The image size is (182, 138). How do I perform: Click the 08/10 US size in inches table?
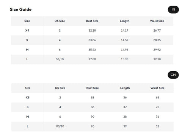[60, 59]
